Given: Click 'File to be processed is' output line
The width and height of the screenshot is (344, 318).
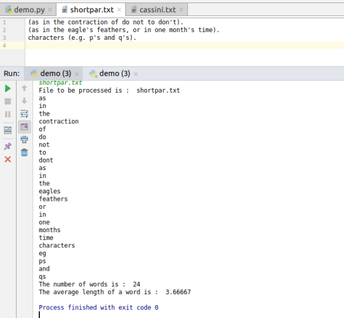Looking at the screenshot, I should point(109,90).
